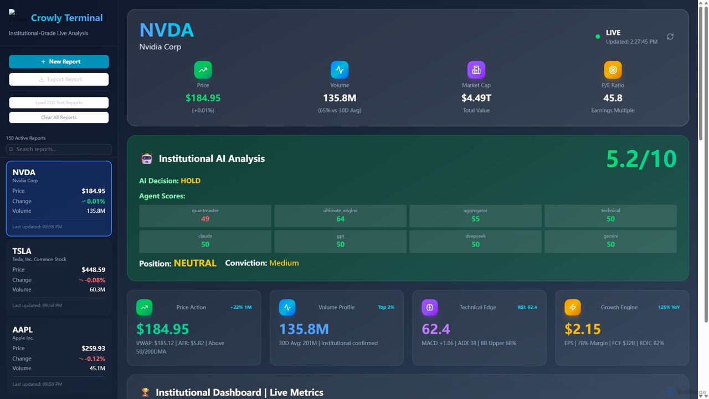
Task: Click the green LIVE status dot
Action: (x=598, y=37)
